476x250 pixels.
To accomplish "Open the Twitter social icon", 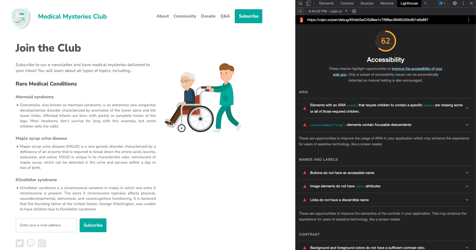I will click(20, 243).
